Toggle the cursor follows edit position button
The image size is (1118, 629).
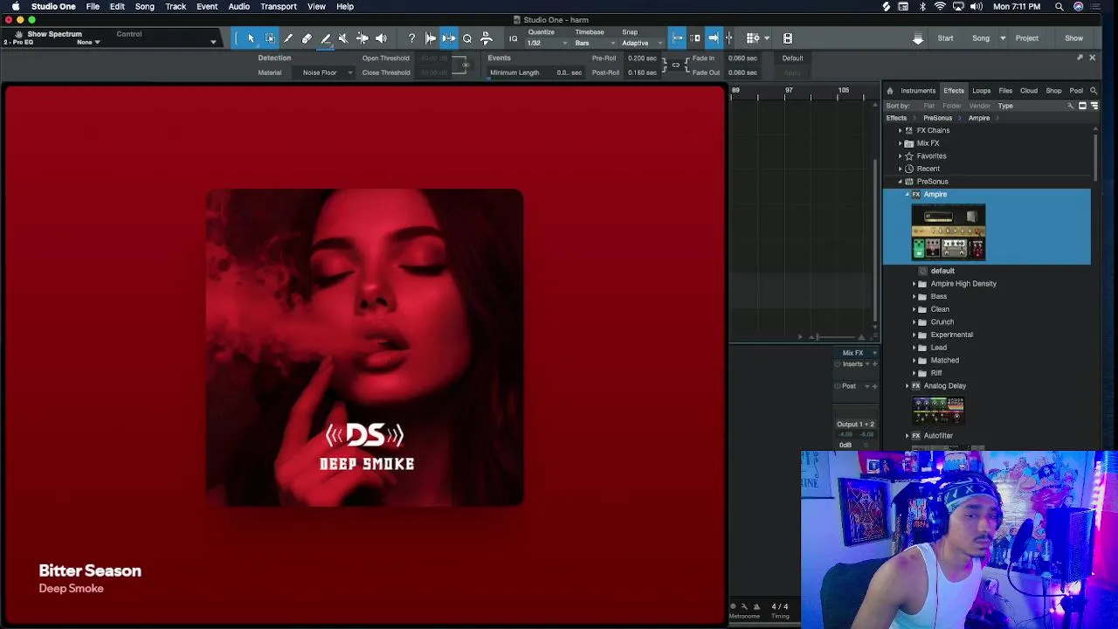coord(730,38)
